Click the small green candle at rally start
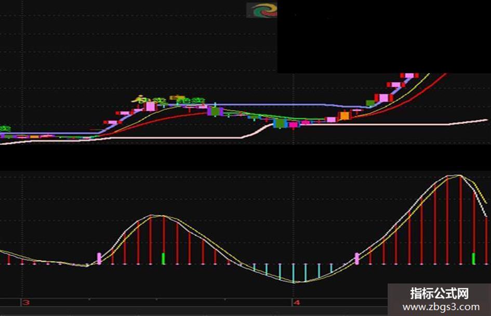The height and width of the screenshot is (316, 491). tap(370, 103)
